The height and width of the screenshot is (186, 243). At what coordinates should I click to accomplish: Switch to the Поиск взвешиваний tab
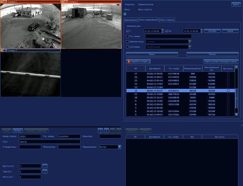click(x=148, y=20)
